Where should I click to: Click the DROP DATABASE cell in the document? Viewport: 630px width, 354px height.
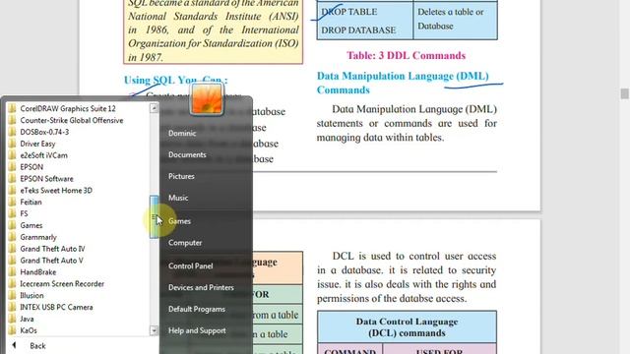tap(358, 30)
